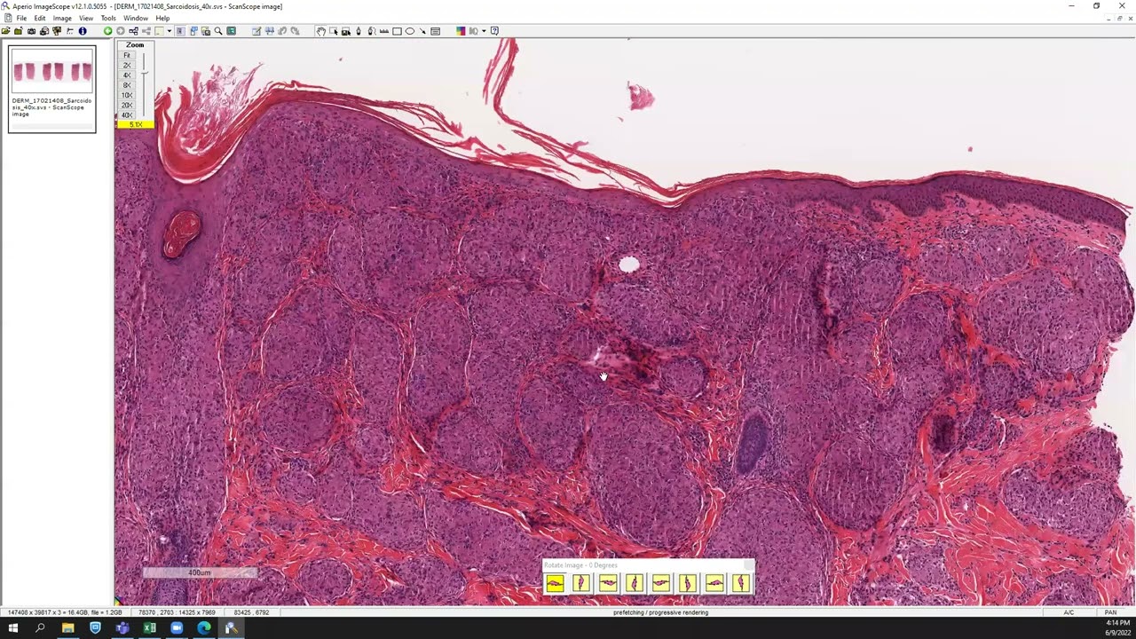Set zoom to 8X

click(127, 85)
